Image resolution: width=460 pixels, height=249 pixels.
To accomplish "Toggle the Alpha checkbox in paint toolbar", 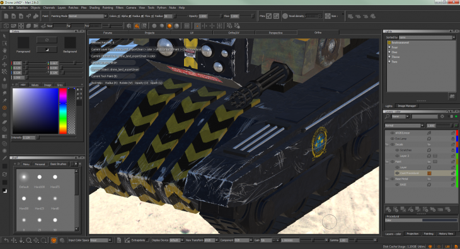I will pos(130,16).
